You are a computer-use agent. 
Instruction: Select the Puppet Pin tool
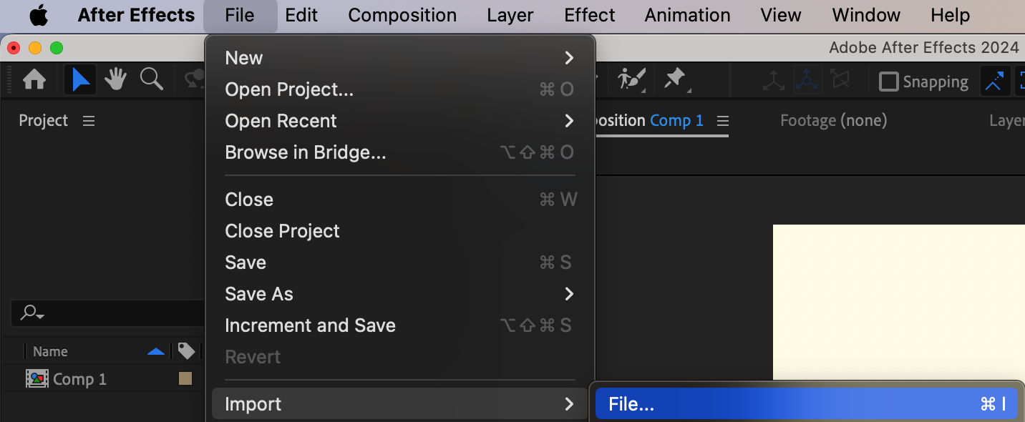[675, 79]
